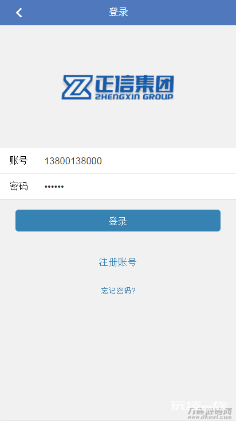236x421 pixels.
Task: Open the 注册账号 register link
Action: coord(118,262)
